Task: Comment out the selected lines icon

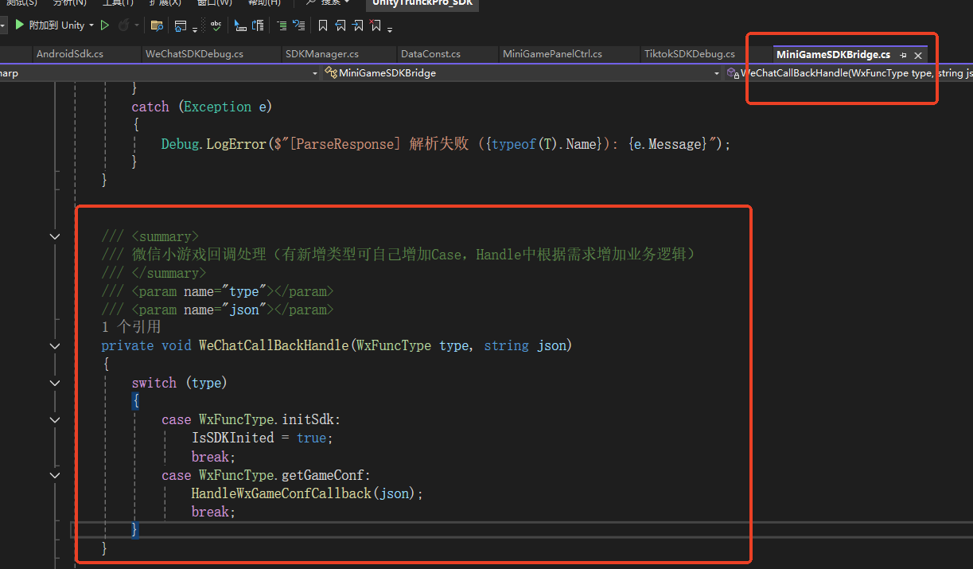Action: click(282, 25)
